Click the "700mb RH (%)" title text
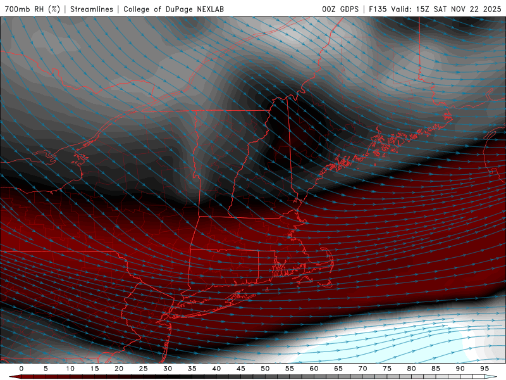506x380 pixels. (x=32, y=9)
